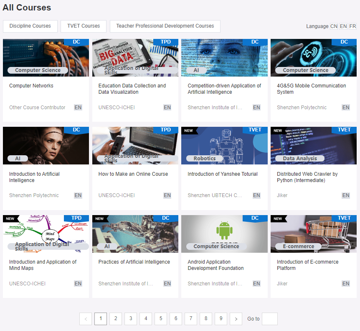The height and width of the screenshot is (331, 360).
Task: Select the Yanshee robot course thumbnail
Action: click(x=224, y=146)
